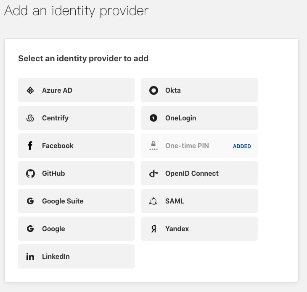Add LinkedIn as identity provider
The height and width of the screenshot is (292, 307).
pos(77,256)
